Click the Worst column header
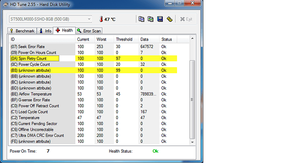This screenshot has height=163, width=287. click(104, 39)
